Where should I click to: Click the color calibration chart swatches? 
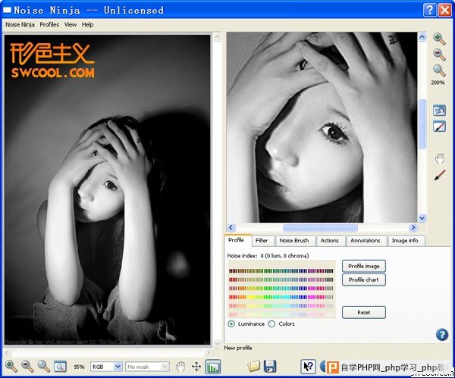(x=281, y=289)
